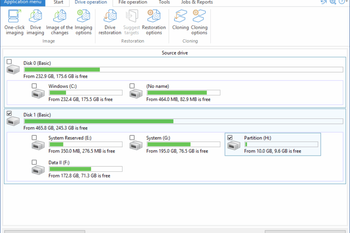
Task: Click the (No name) partition usage bar
Action: point(183,93)
